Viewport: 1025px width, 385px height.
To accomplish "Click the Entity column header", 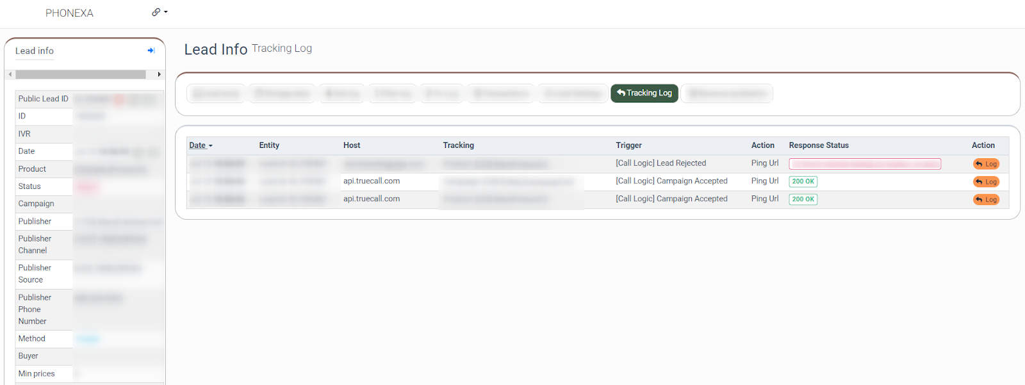I will click(269, 145).
